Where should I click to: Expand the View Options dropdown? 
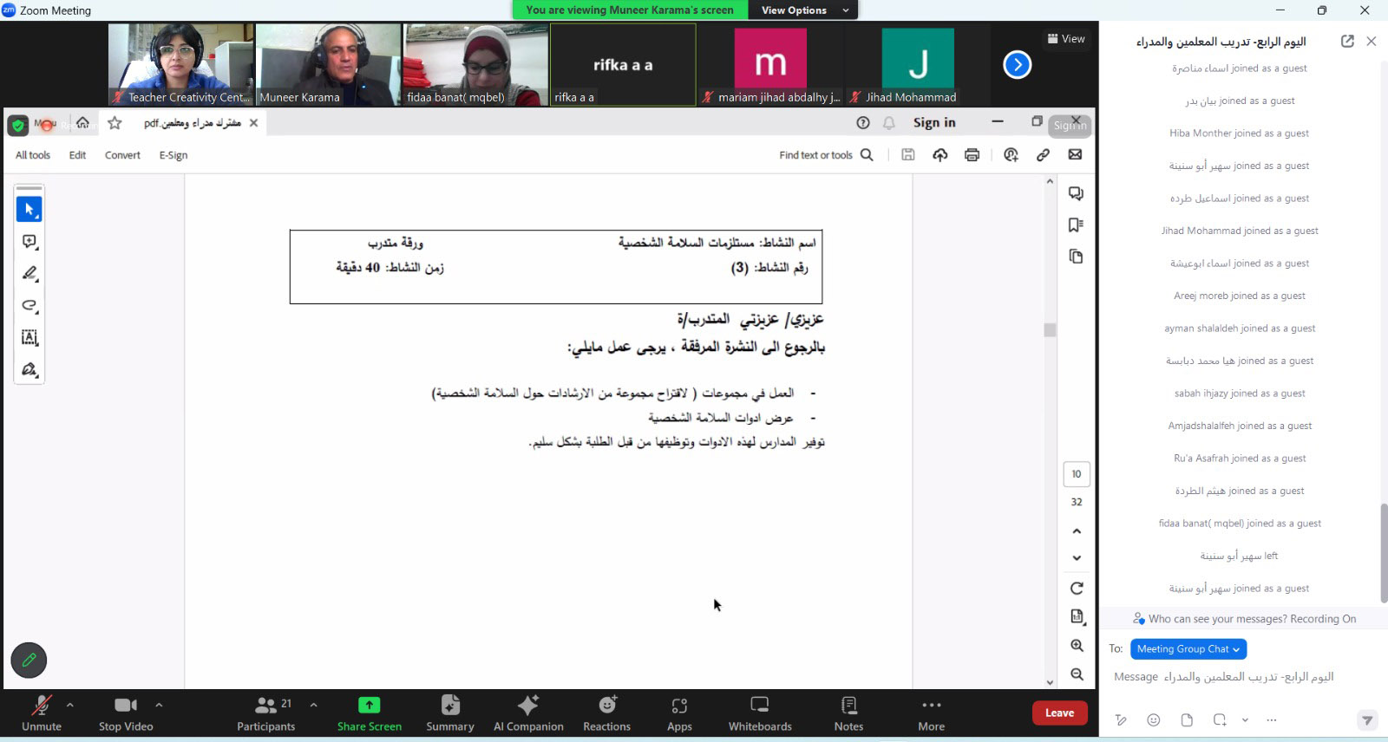(x=802, y=10)
